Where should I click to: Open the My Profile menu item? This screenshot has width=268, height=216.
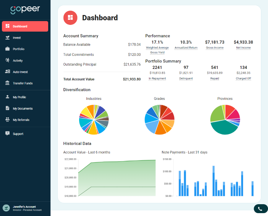tap(19, 97)
